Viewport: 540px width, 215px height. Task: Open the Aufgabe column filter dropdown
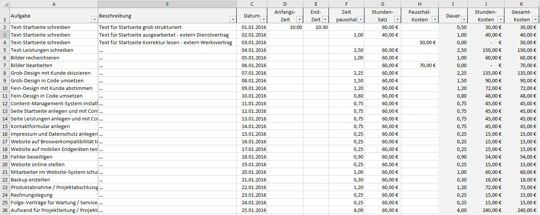tap(94, 19)
